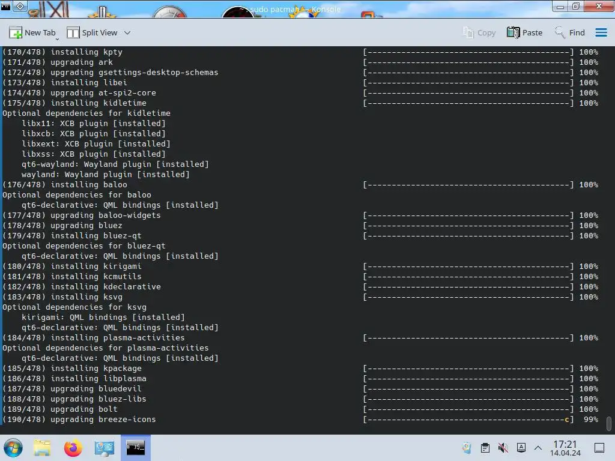Click 'libxext: XCB plugin [installed]' line
Screen dimensions: 615x461
pos(96,143)
